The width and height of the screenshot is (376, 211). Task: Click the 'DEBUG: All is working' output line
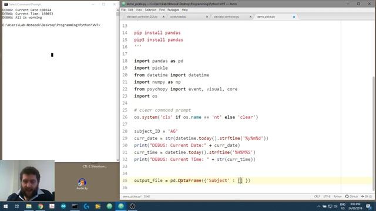pyautogui.click(x=22, y=18)
